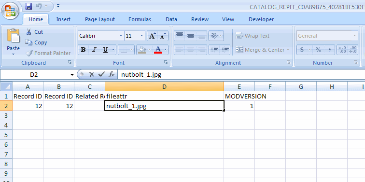This screenshot has height=182, width=365.
Task: Align text right
Action: tap(202, 50)
